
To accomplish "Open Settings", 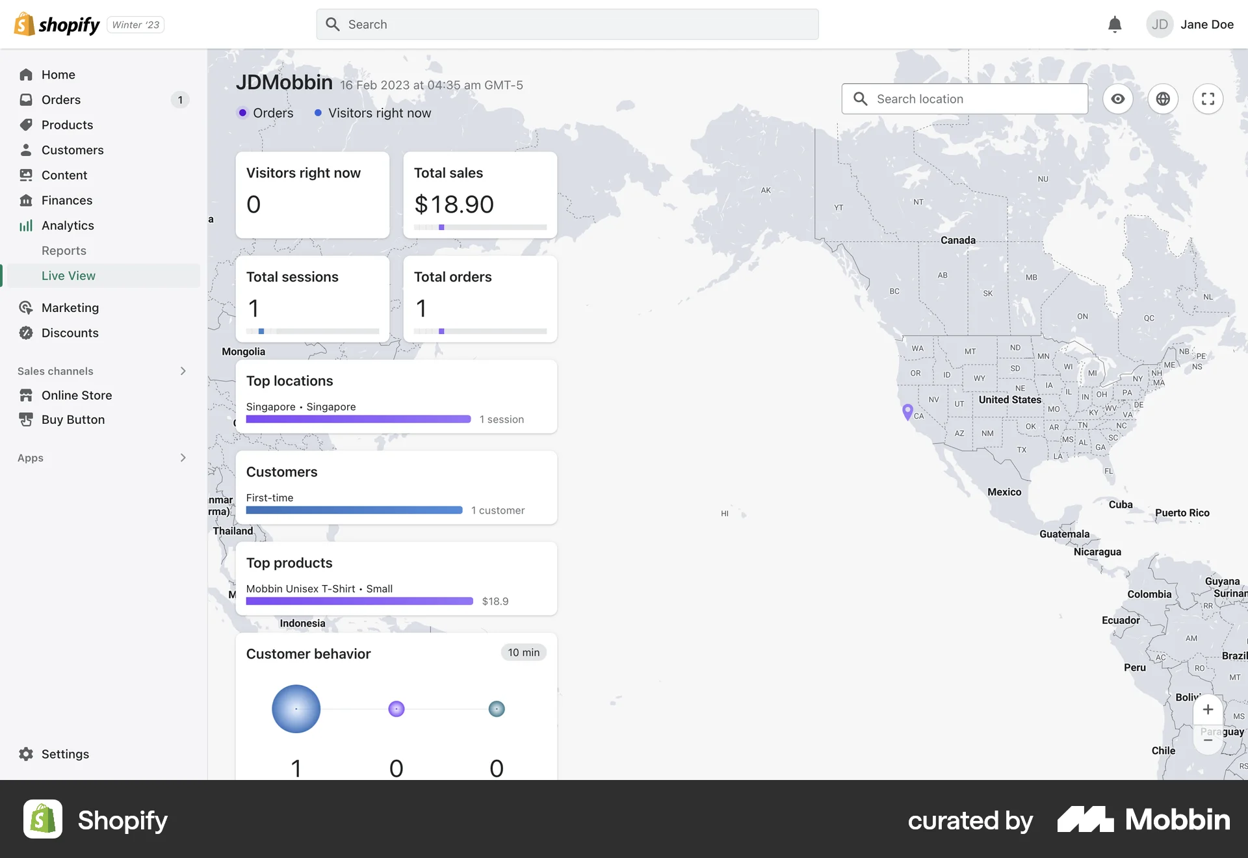I will pyautogui.click(x=65, y=753).
